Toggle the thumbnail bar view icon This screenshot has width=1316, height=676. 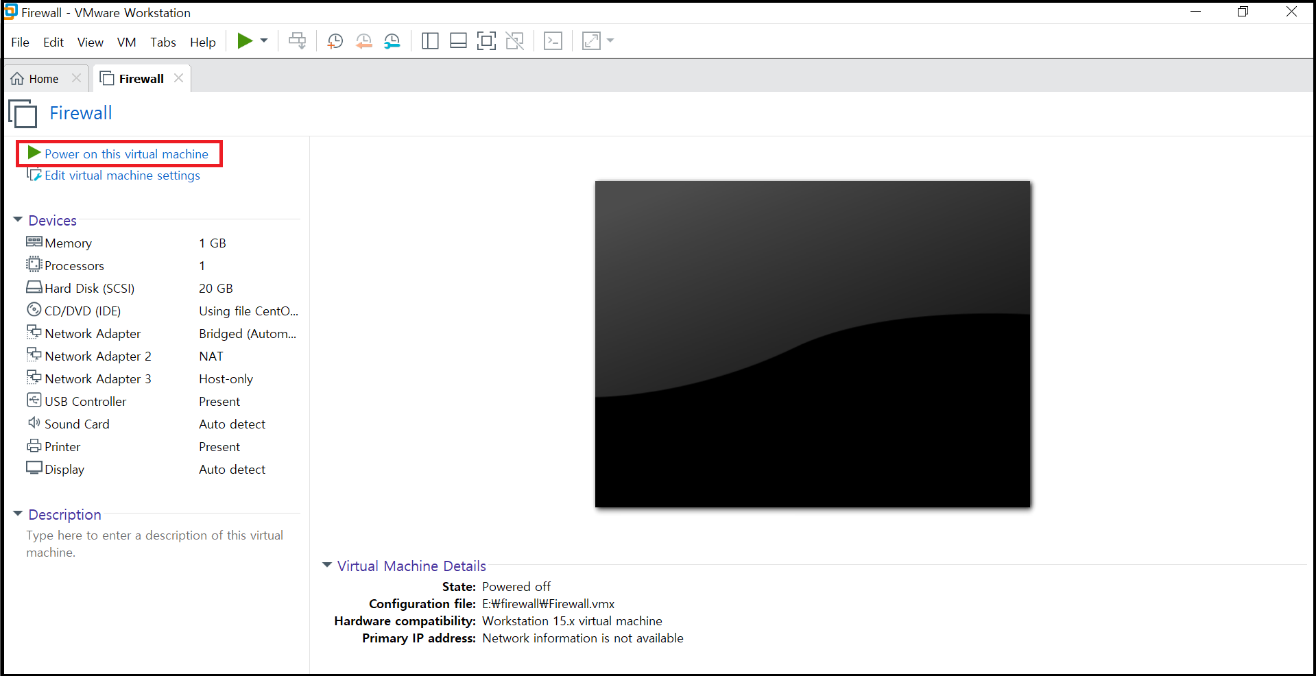458,41
